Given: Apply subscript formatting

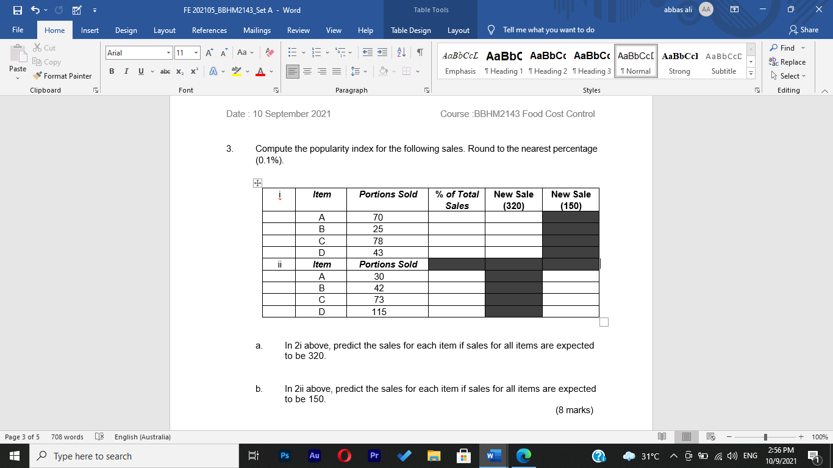Looking at the screenshot, I should 180,71.
